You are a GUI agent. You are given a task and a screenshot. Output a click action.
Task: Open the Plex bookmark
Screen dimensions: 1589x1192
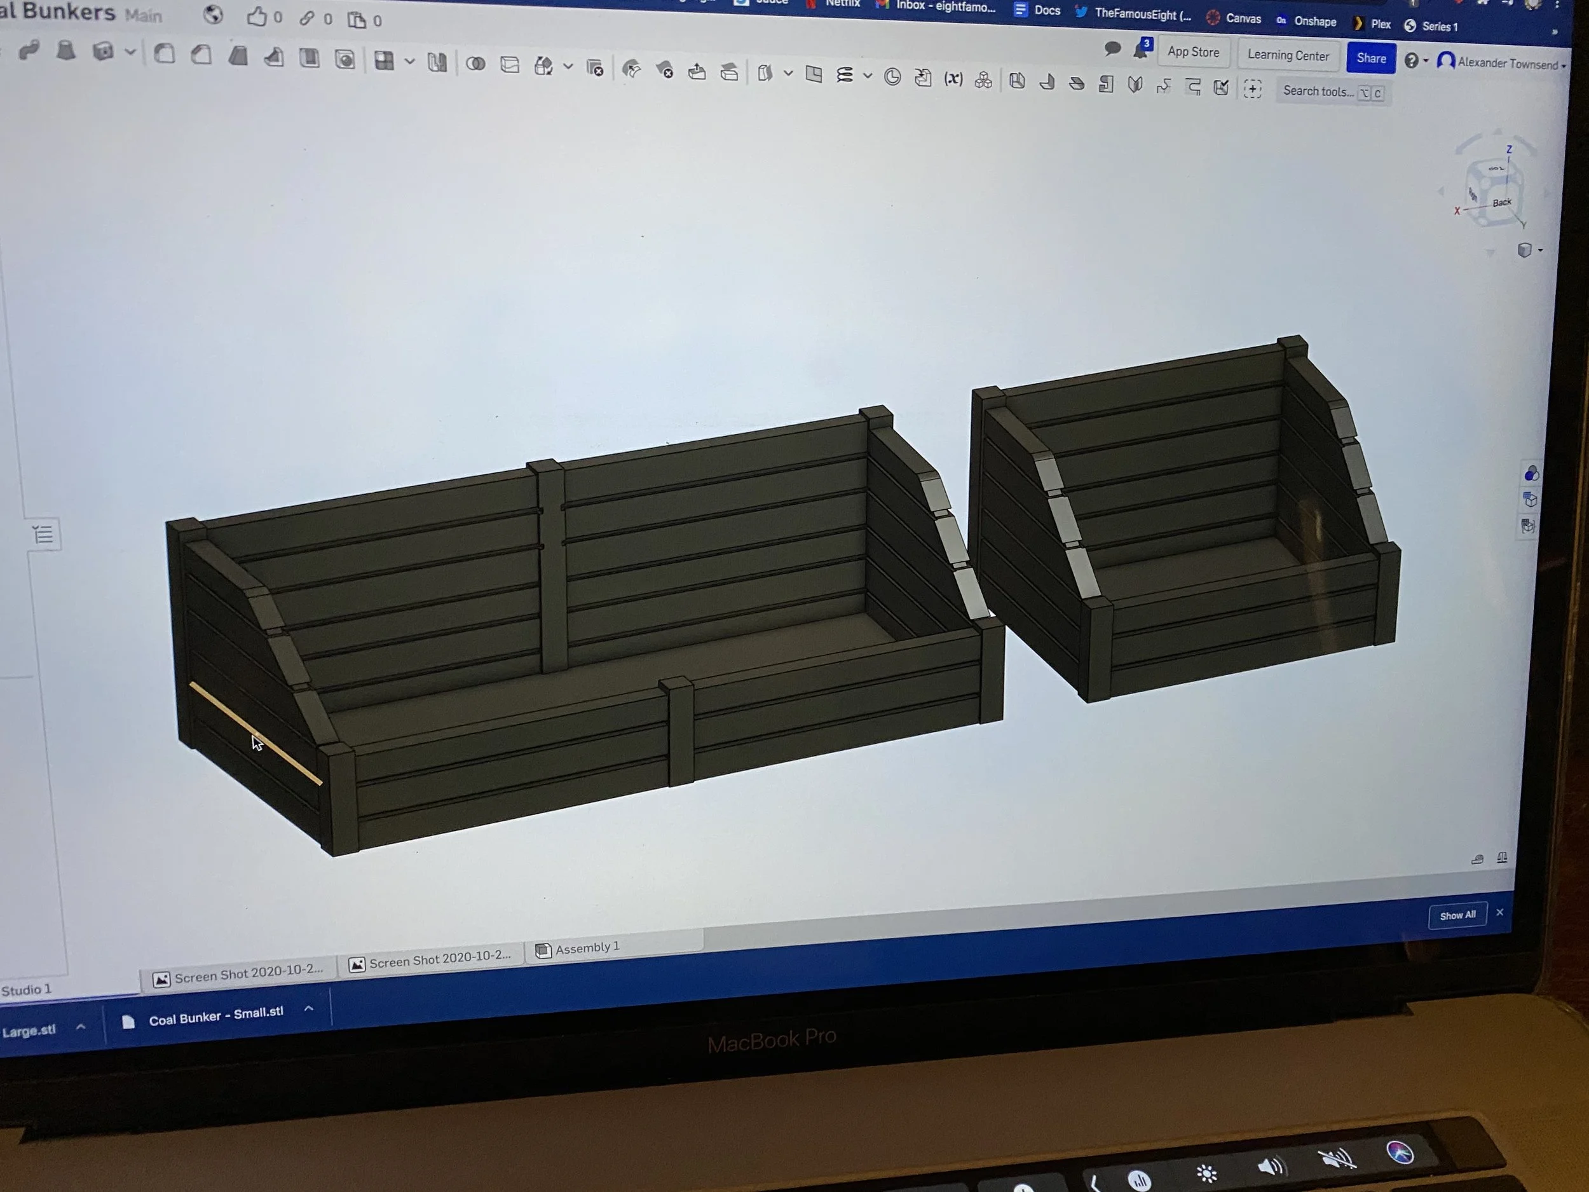(x=1372, y=24)
